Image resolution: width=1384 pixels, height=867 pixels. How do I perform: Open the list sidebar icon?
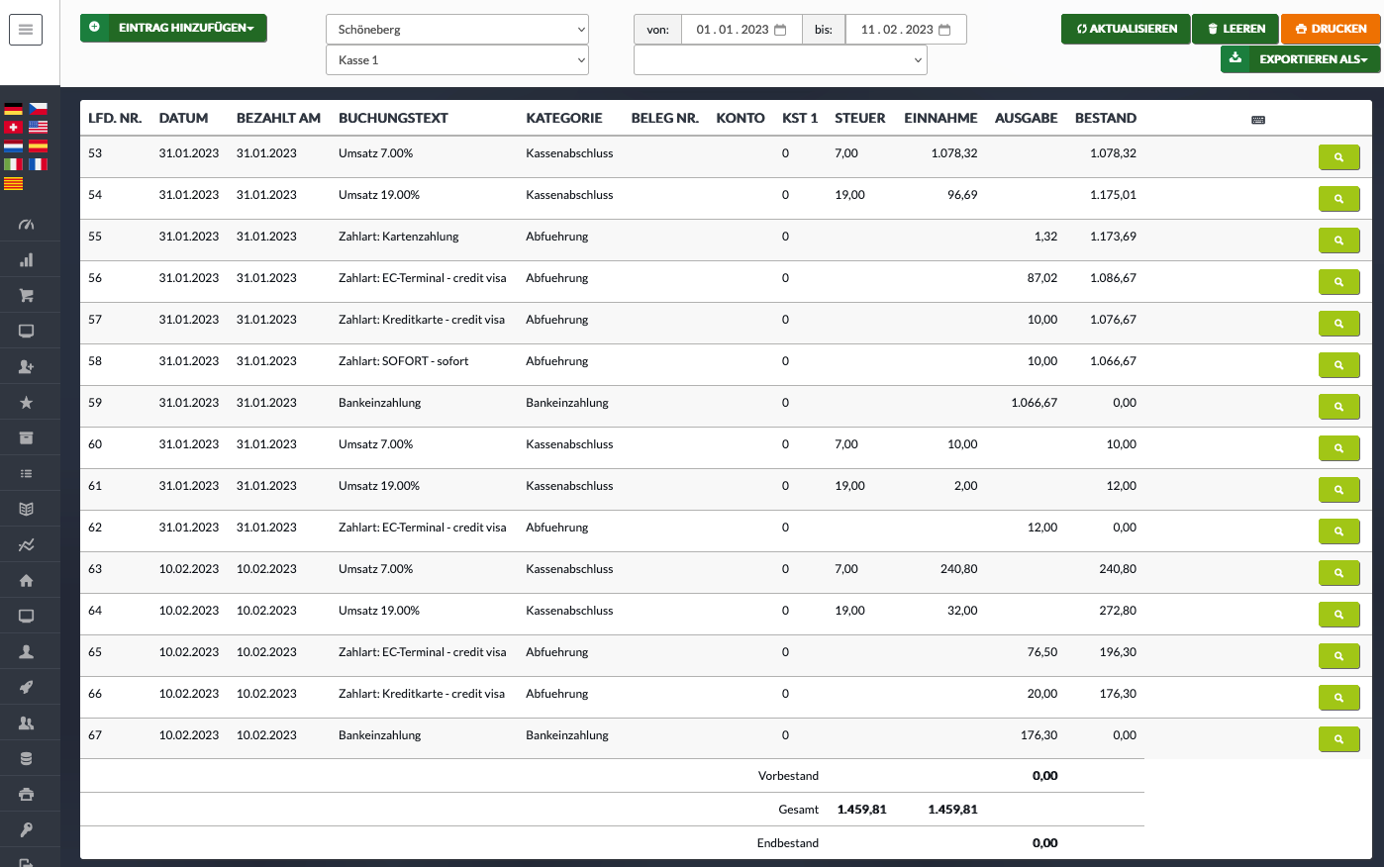tap(27, 474)
